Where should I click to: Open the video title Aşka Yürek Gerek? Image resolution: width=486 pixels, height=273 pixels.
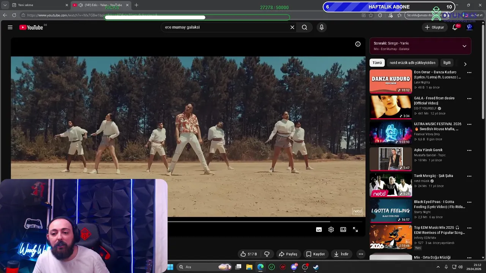[428, 150]
